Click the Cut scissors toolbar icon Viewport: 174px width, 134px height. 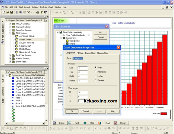click(x=17, y=12)
